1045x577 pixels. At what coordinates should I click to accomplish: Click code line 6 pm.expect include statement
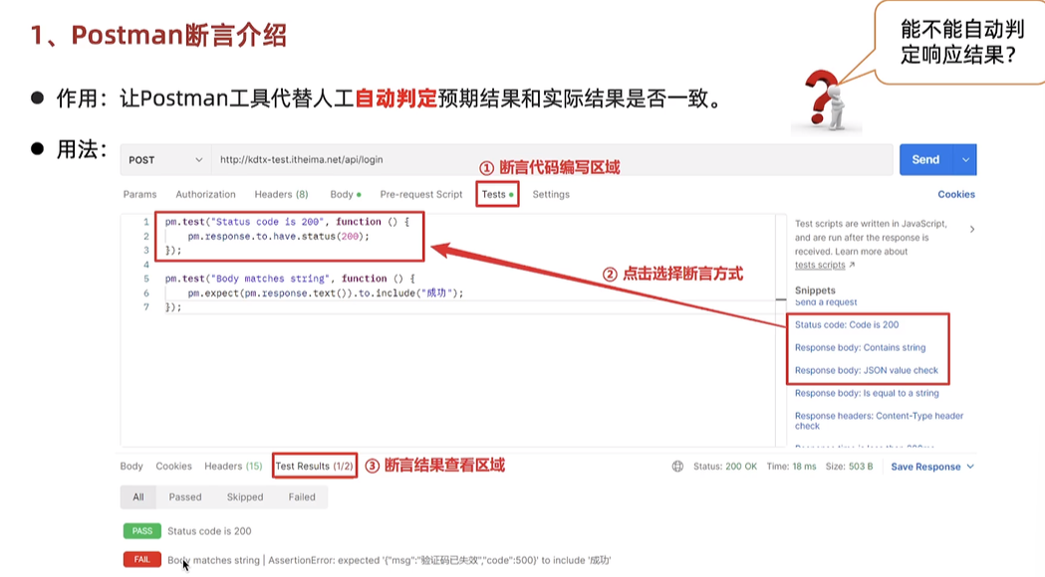coord(325,292)
